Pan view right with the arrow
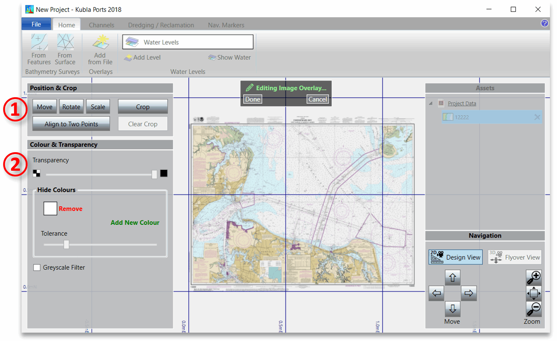Viewport: 557px width, 341px height. click(x=468, y=293)
